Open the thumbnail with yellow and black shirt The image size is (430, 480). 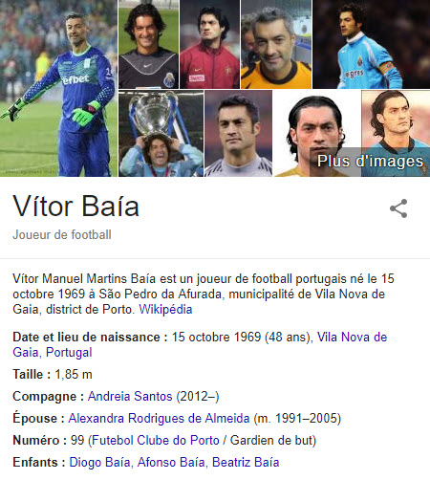276,44
